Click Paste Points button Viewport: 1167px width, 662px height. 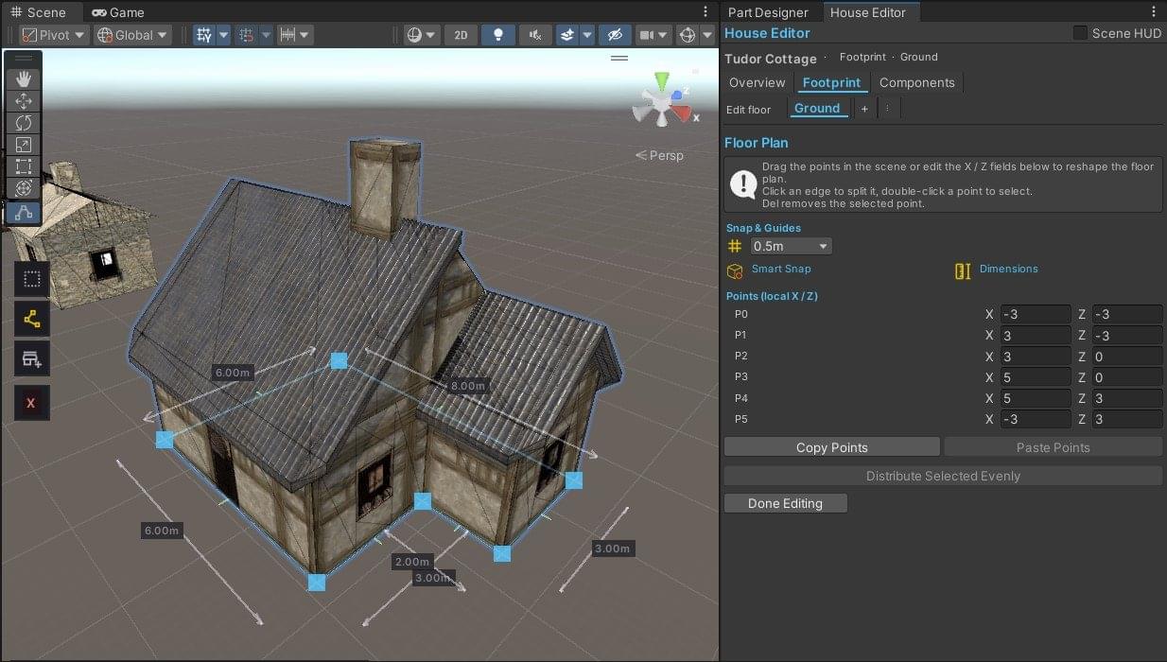point(1053,447)
